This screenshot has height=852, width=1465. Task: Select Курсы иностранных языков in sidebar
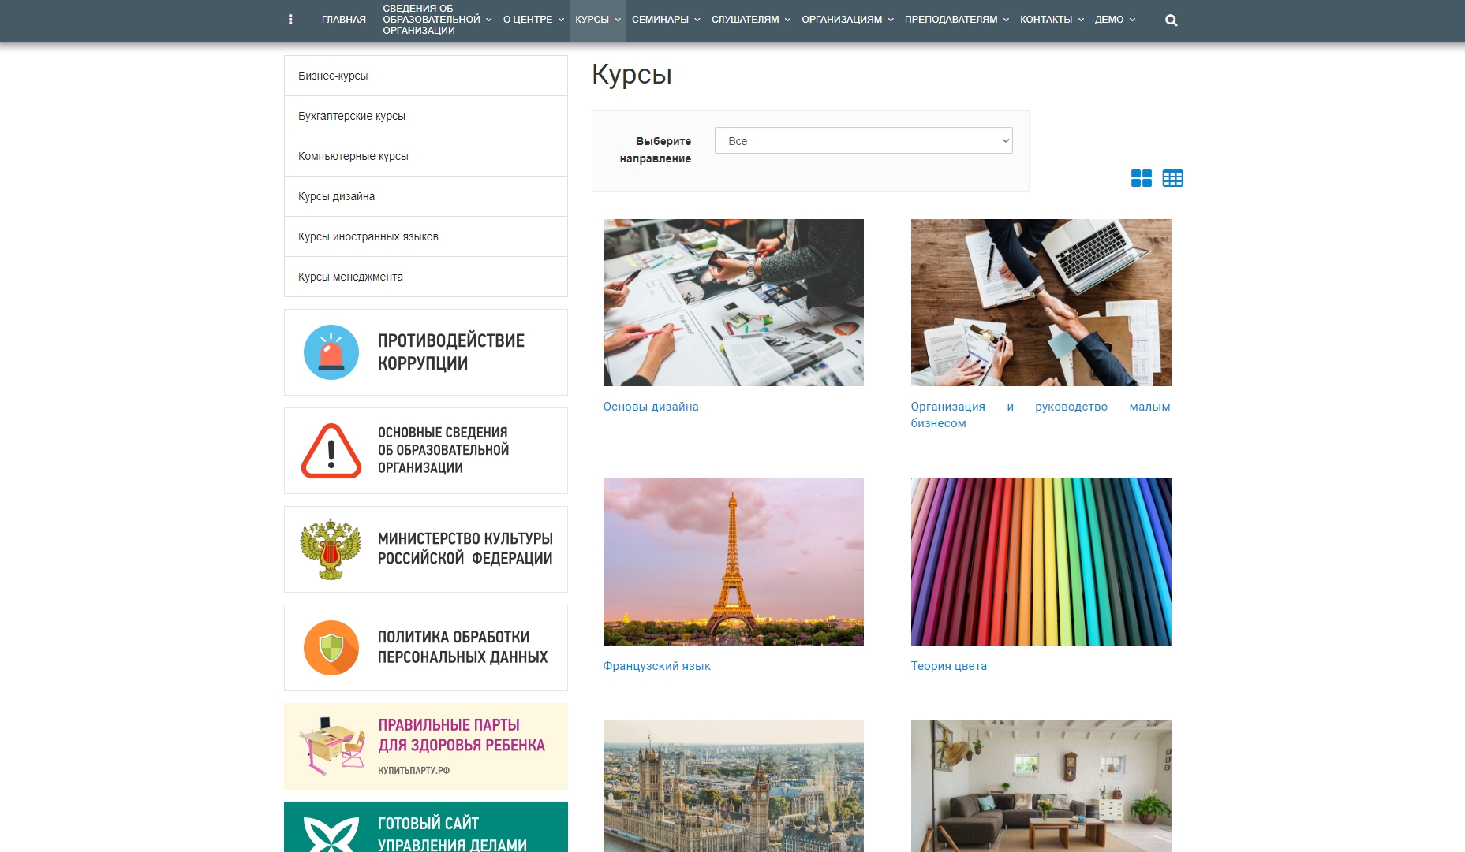point(368,236)
